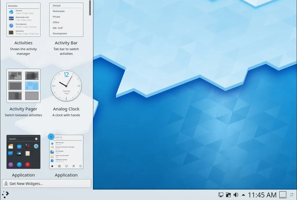Select the Analog Clock widget
The width and height of the screenshot is (297, 200).
tap(66, 86)
